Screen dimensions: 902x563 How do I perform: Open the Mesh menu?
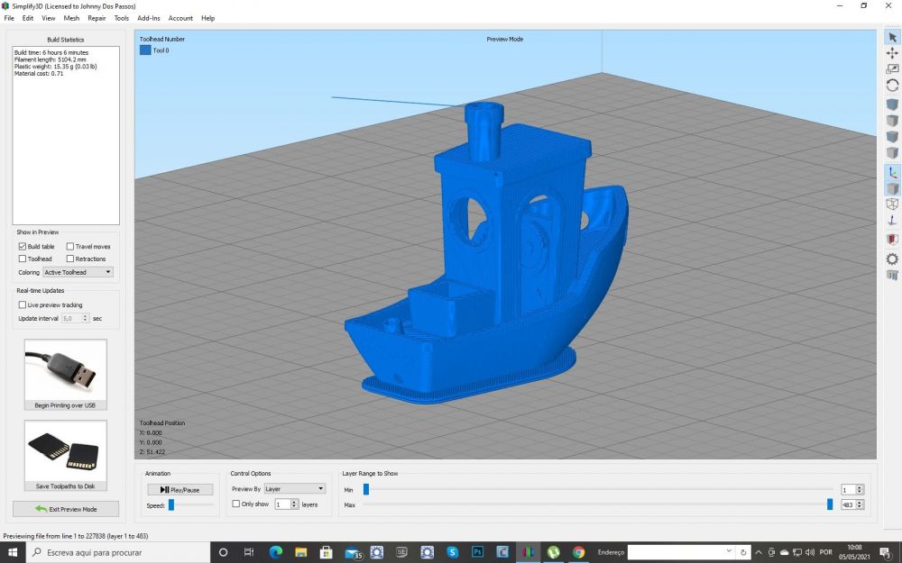point(71,18)
